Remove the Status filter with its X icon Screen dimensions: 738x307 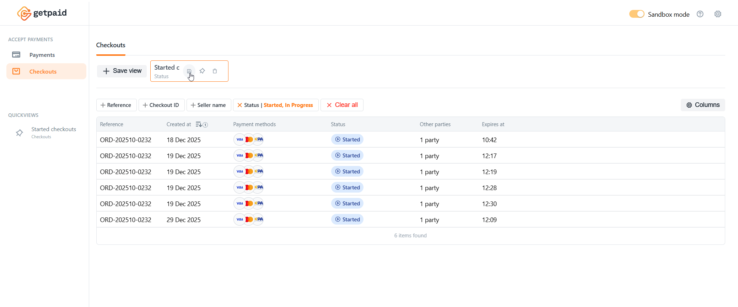(x=239, y=105)
